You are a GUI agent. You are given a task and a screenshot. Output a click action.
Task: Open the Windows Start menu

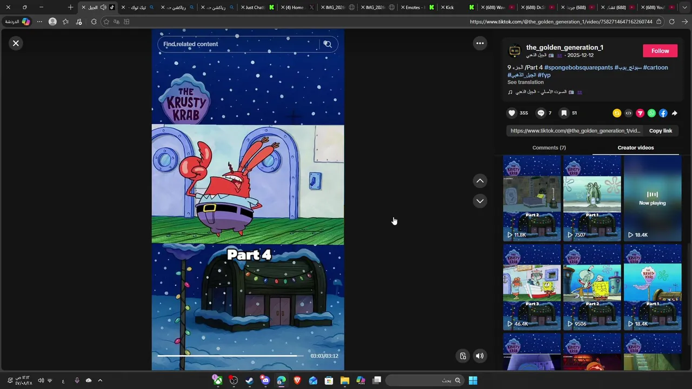click(x=473, y=380)
